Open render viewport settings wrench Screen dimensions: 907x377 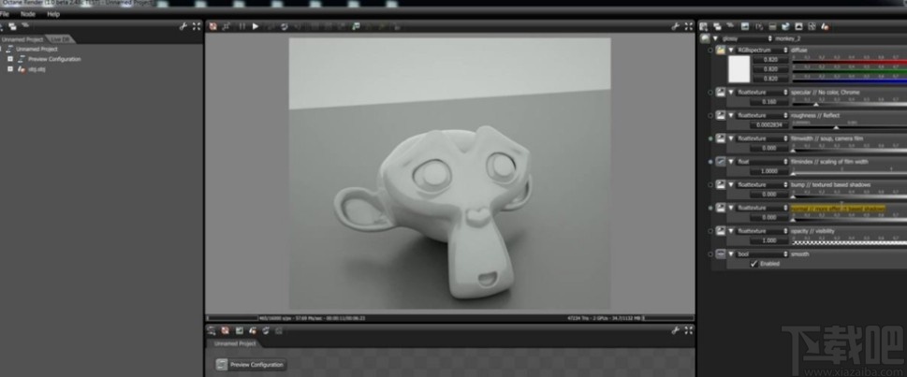point(675,26)
